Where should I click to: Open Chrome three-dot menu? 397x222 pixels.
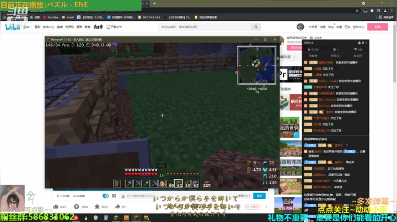tap(391, 10)
